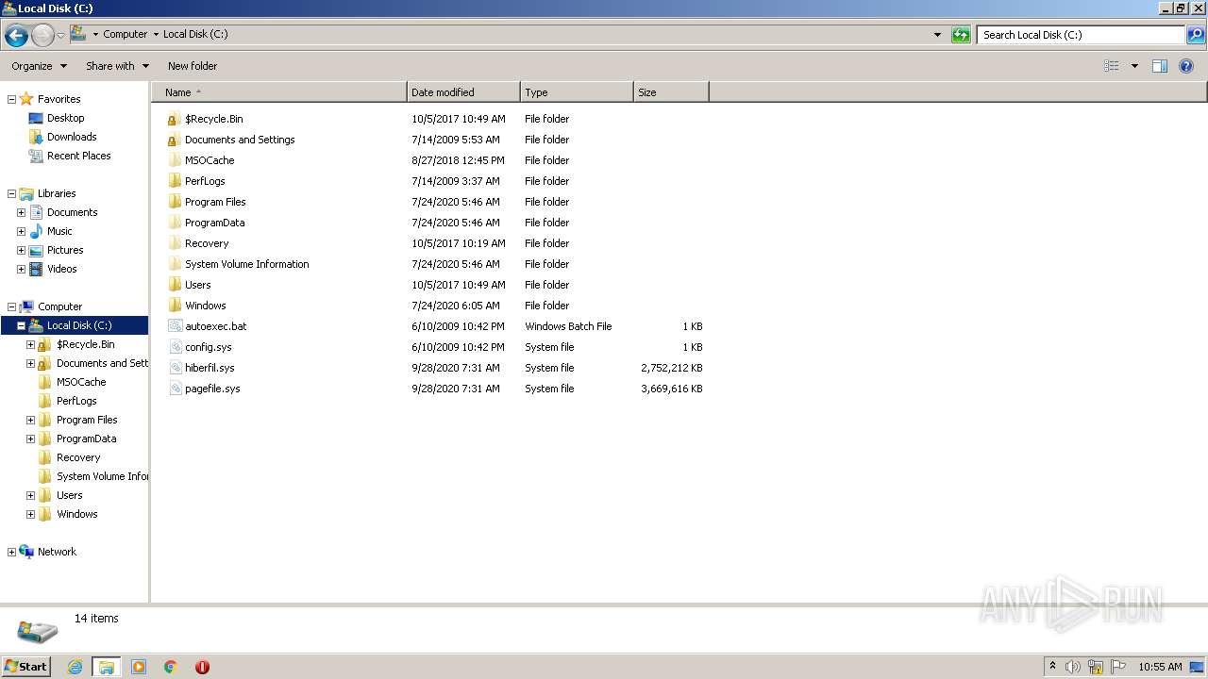This screenshot has height=679, width=1208.
Task: Select MSOCache in the navigation tree
Action: coord(81,382)
